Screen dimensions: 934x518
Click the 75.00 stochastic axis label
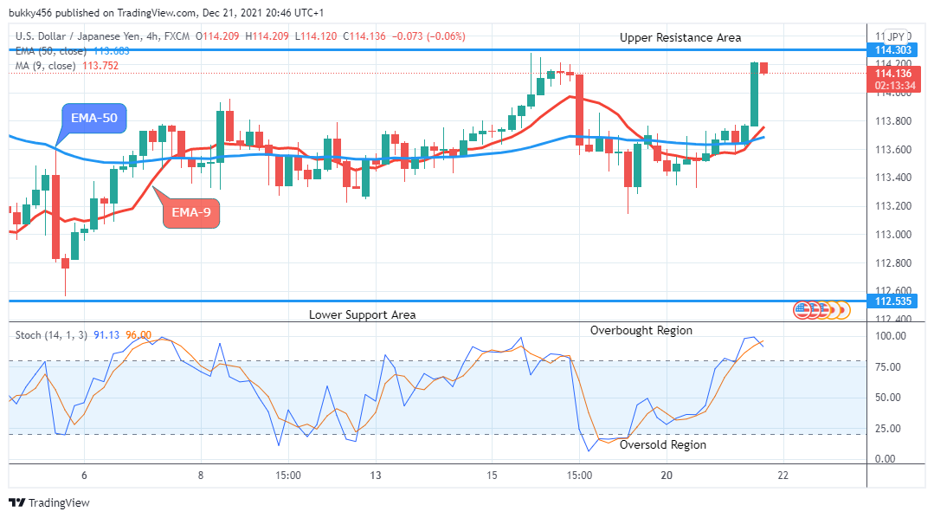click(x=887, y=366)
